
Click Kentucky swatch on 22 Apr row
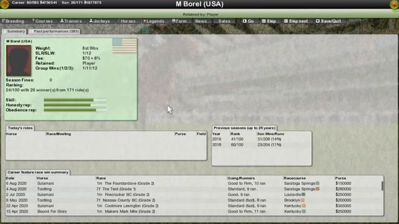[x=304, y=205]
